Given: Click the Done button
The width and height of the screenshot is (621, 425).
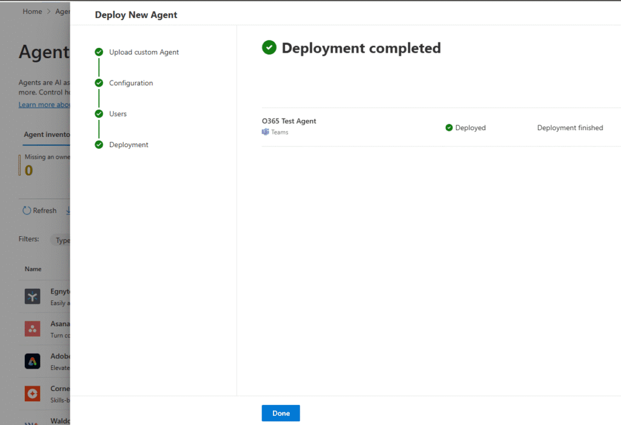Looking at the screenshot, I should (281, 413).
